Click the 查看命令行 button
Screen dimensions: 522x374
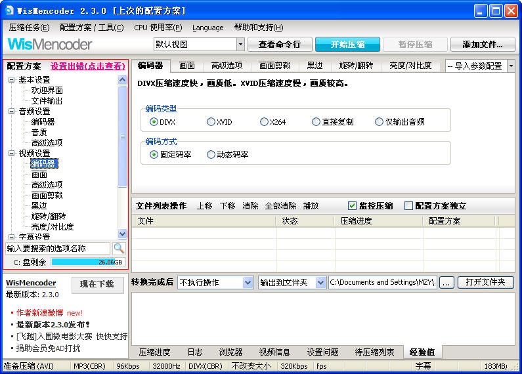280,44
